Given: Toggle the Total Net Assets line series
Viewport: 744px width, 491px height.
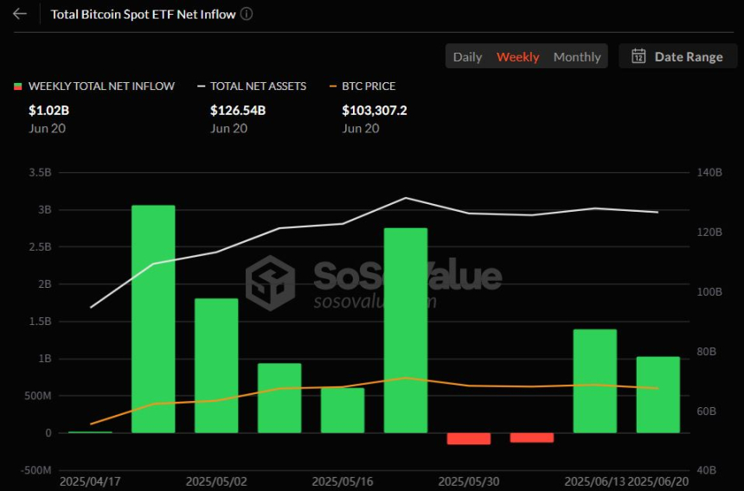Looking at the screenshot, I should coord(258,86).
